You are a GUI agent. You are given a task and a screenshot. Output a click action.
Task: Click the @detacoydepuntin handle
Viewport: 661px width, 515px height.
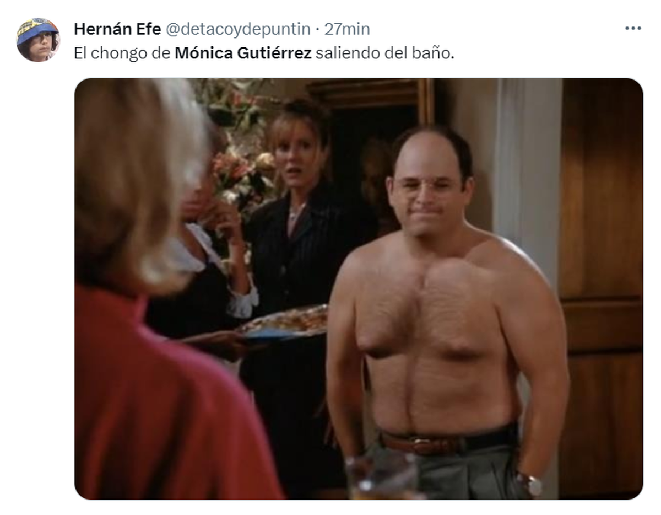click(237, 29)
